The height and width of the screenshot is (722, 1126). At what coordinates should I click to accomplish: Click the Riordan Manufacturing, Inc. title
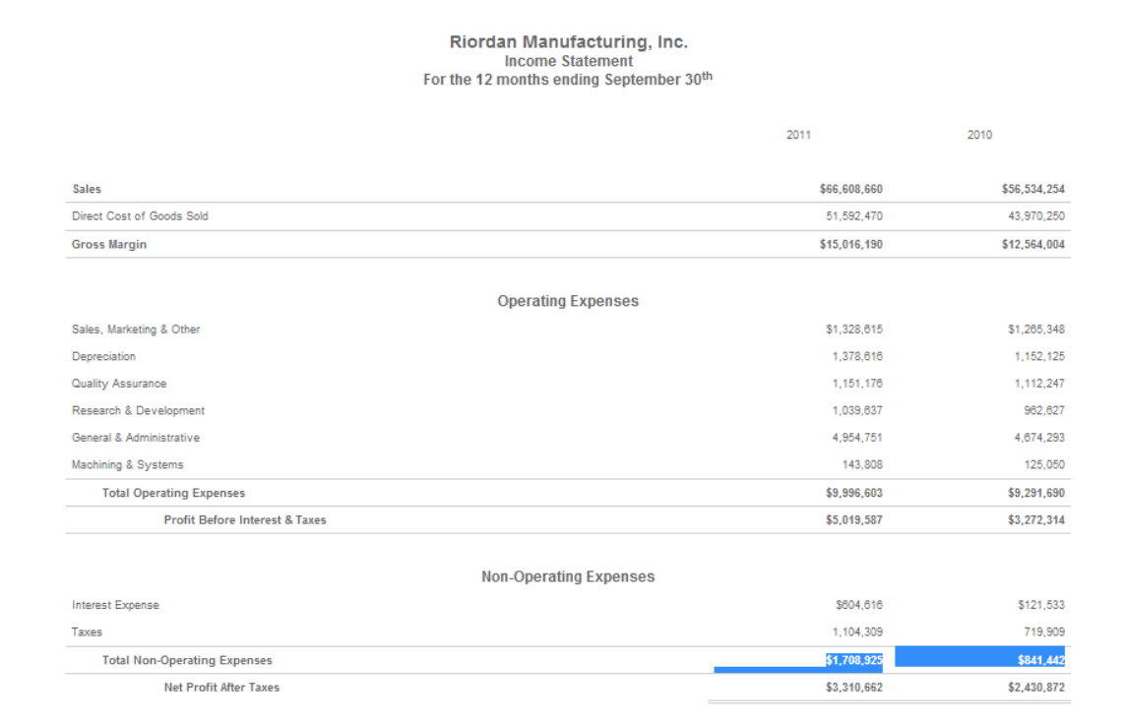pos(568,42)
